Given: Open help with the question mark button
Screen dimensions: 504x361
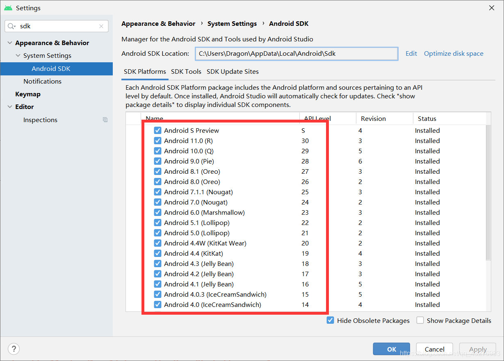Looking at the screenshot, I should 14,349.
